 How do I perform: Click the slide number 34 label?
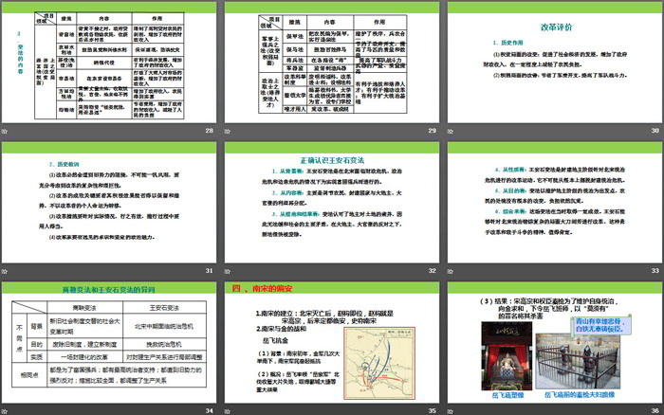pyautogui.click(x=209, y=409)
